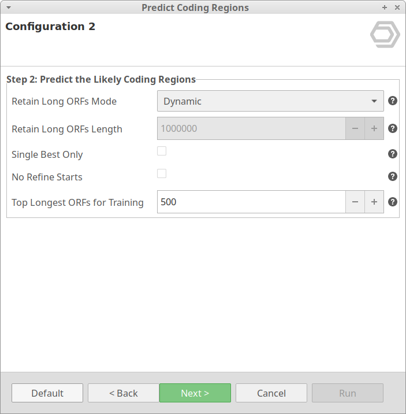Image resolution: width=406 pixels, height=414 pixels.
Task: Decrease Top Longest ORFs for Training value
Action: [355, 202]
